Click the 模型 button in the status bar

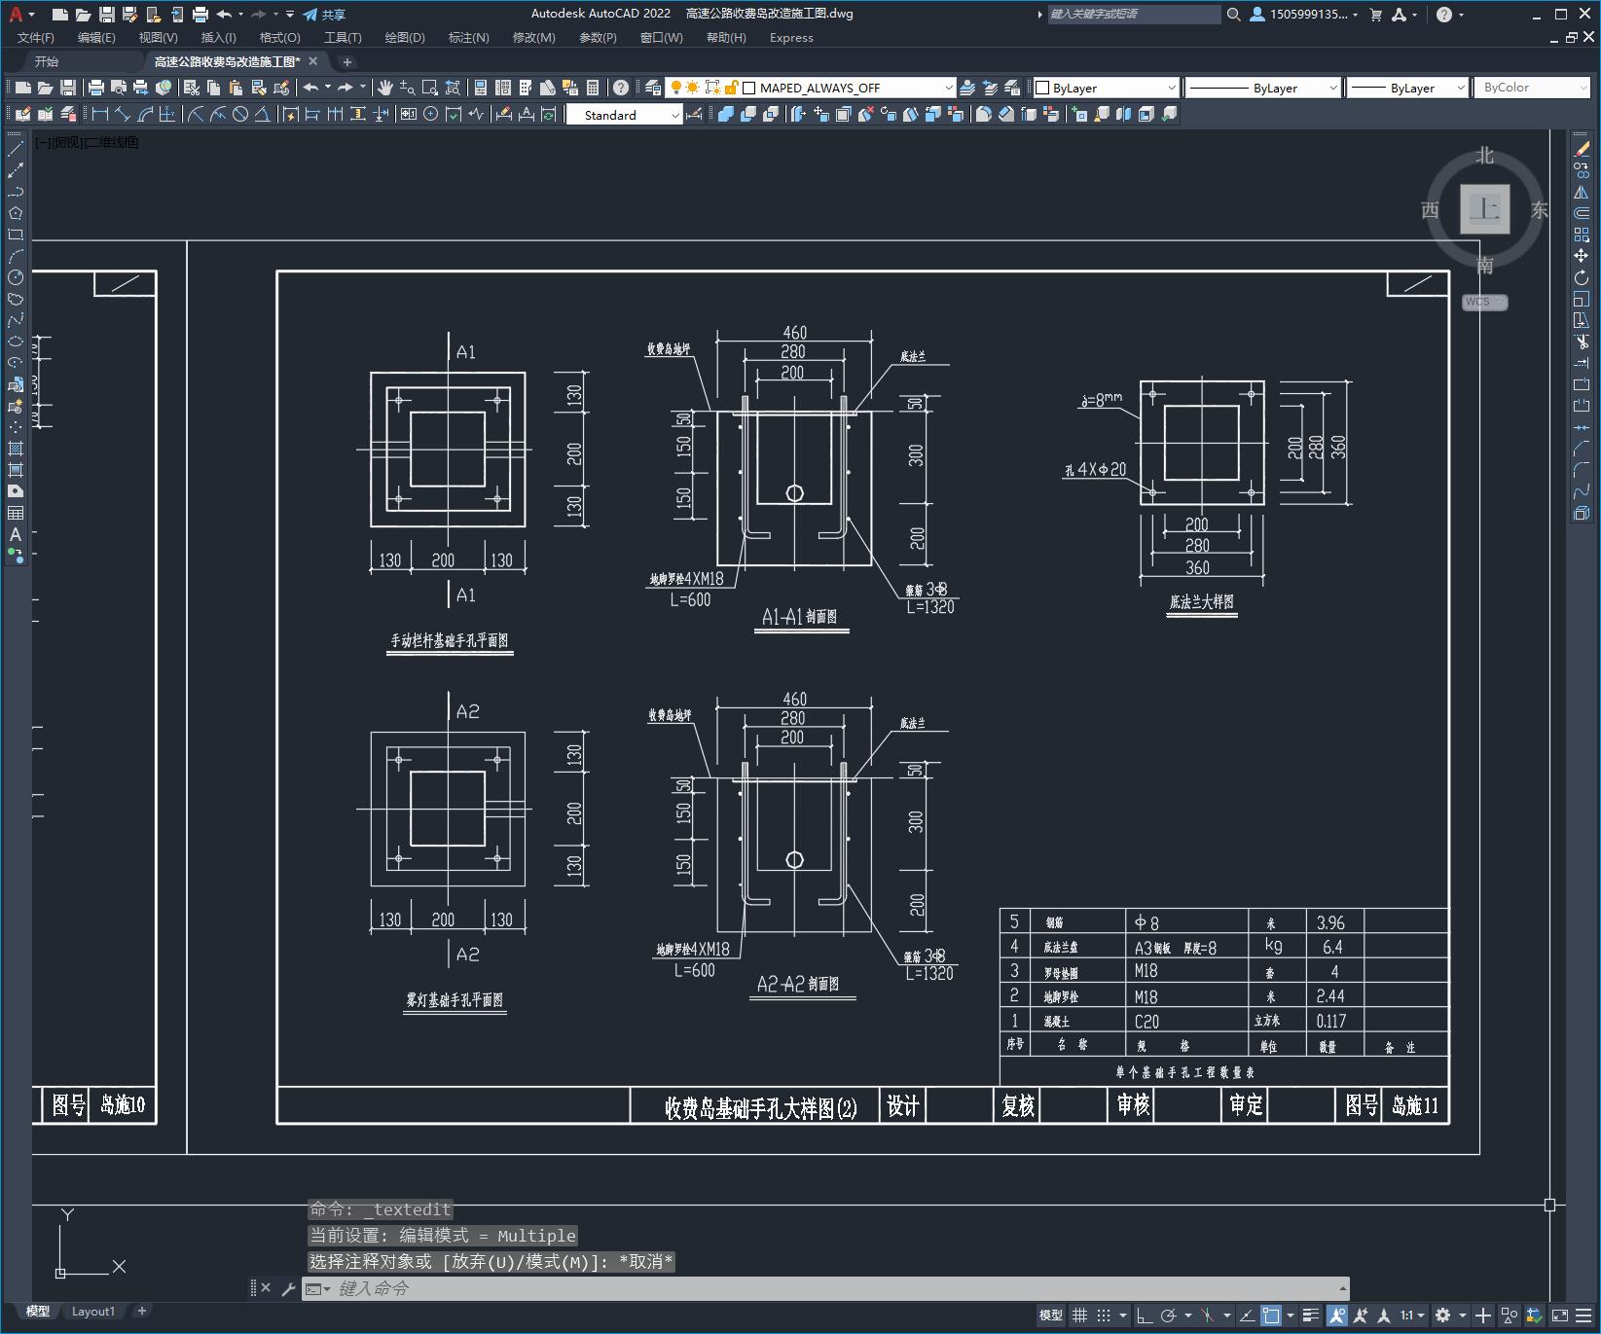[1051, 1316]
